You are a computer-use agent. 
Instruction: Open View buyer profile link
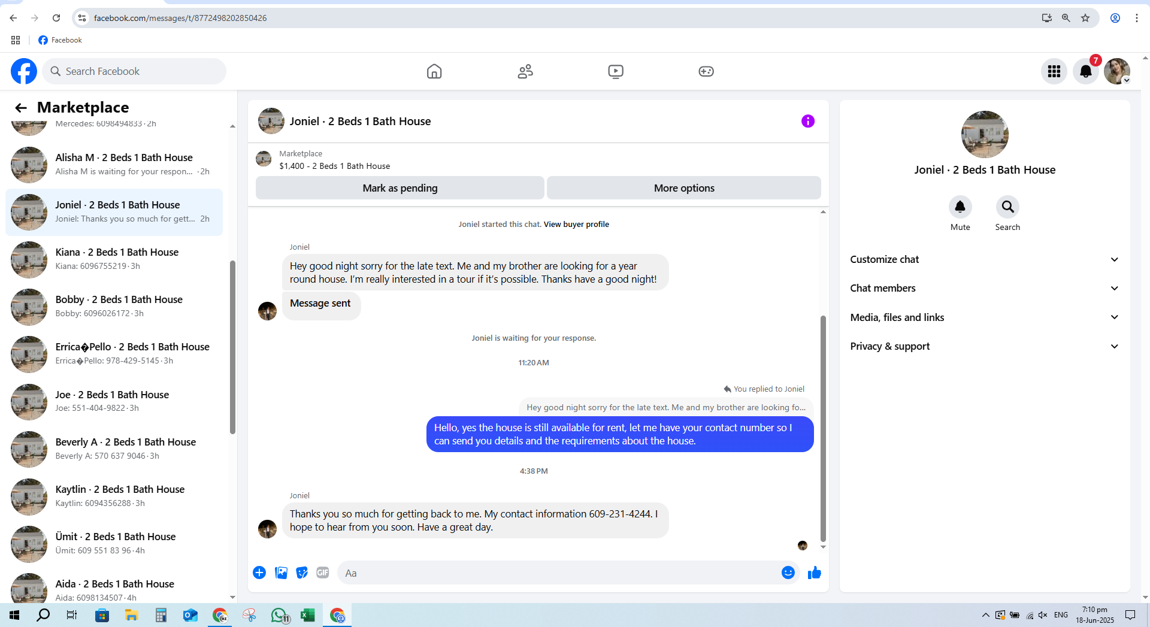click(576, 225)
